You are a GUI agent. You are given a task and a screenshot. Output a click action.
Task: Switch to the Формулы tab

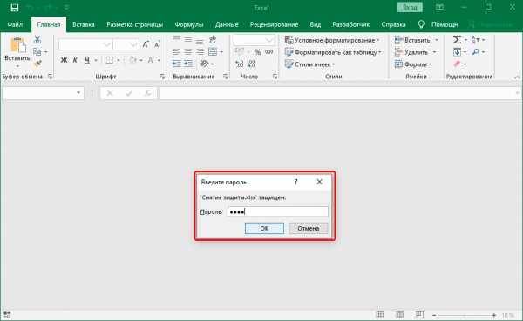pyautogui.click(x=189, y=24)
